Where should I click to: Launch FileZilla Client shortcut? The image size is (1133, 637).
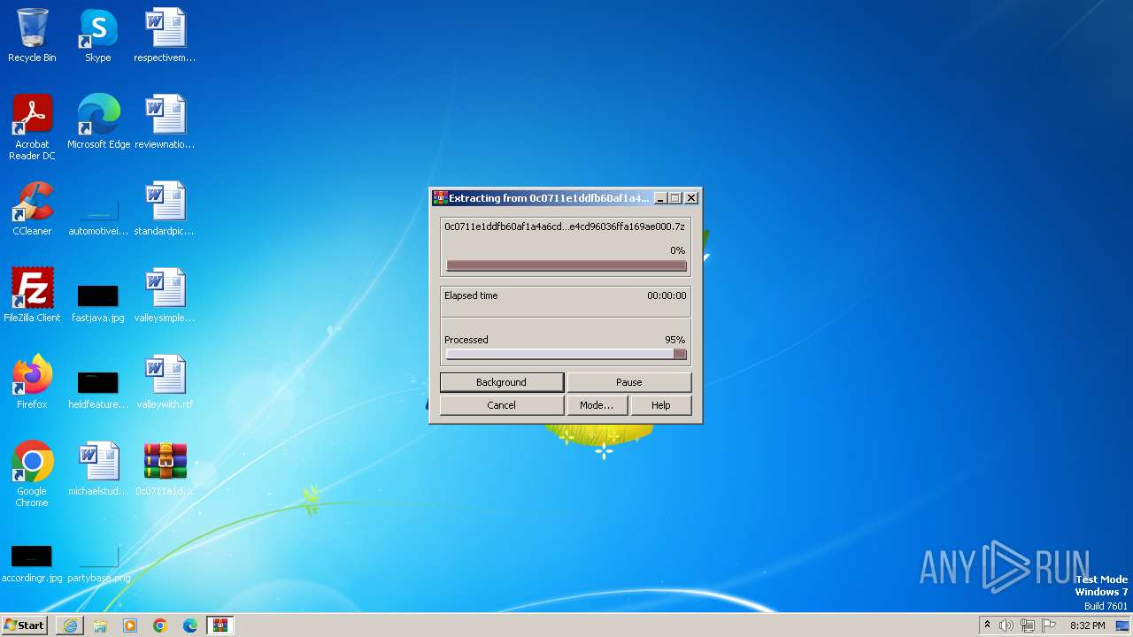coord(32,296)
